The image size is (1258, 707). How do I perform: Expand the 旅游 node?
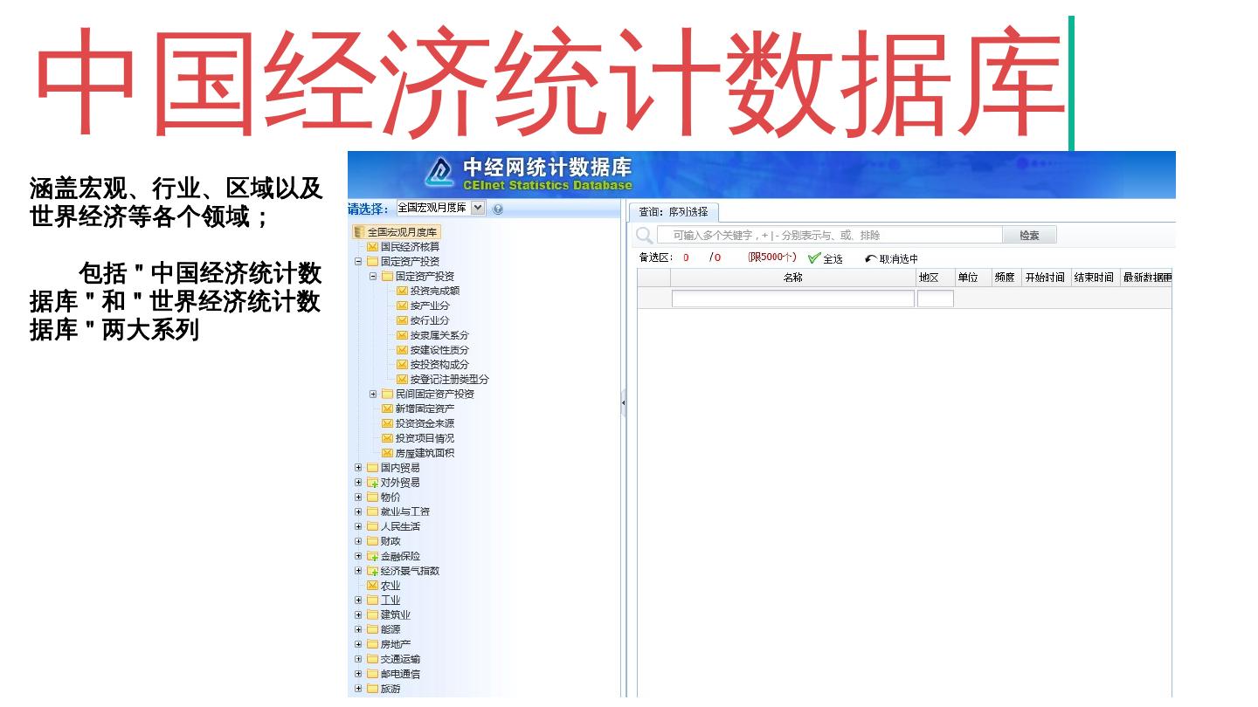358,689
